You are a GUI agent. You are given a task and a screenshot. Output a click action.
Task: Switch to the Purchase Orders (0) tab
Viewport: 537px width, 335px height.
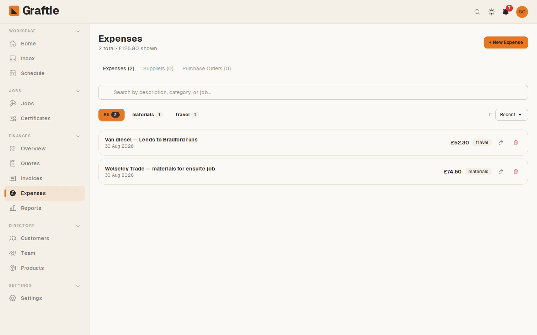pyautogui.click(x=207, y=68)
